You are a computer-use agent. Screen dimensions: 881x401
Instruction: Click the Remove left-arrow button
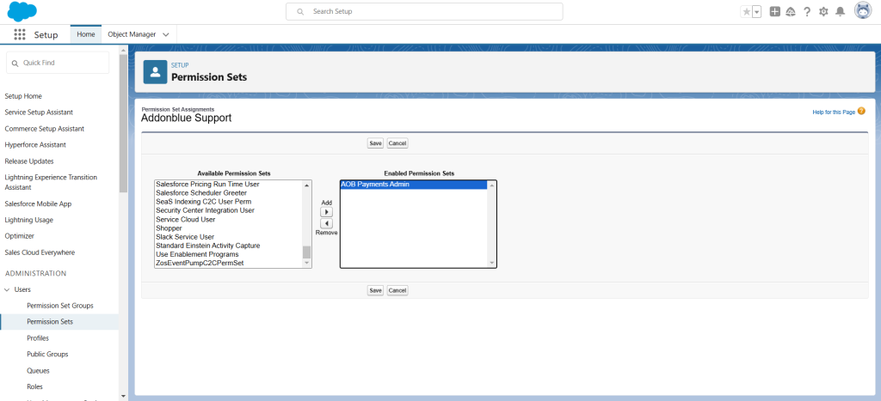point(326,223)
